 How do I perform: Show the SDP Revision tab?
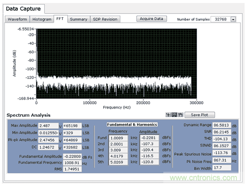[105, 19]
